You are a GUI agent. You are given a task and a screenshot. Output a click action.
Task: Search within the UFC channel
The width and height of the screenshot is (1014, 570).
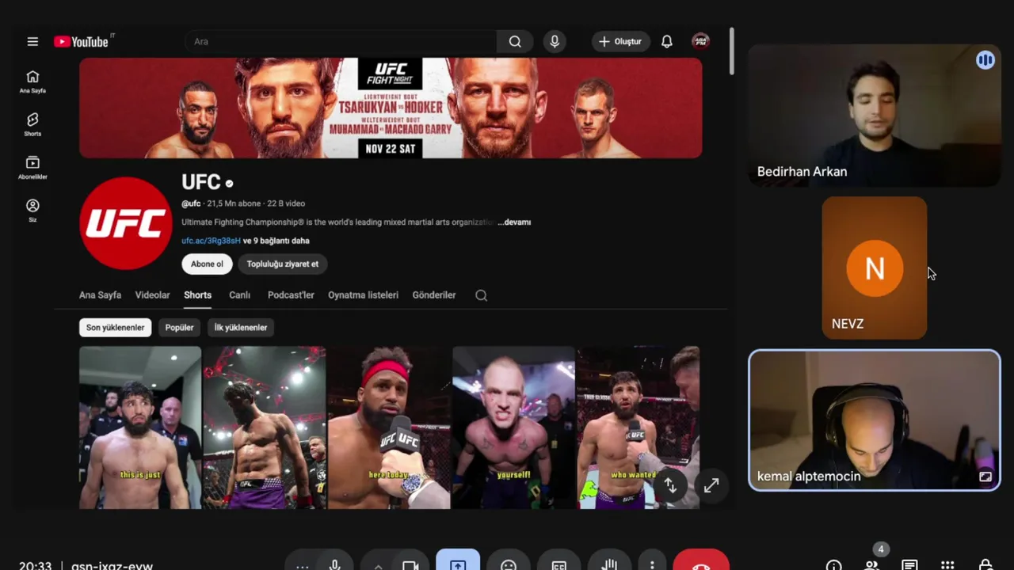tap(481, 295)
